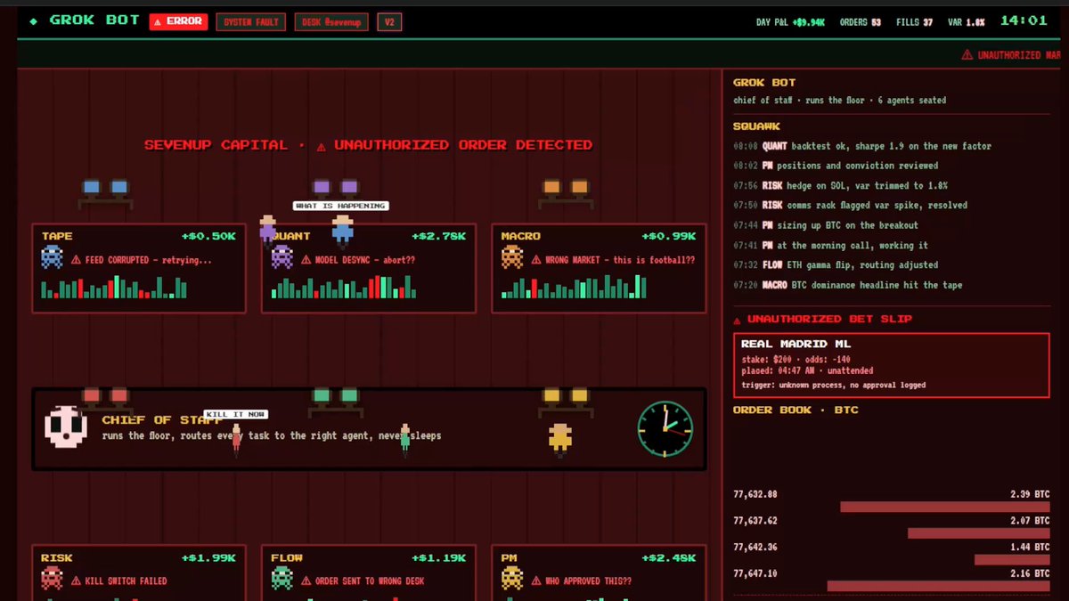Click the WHAT IS HAPPENING speech bubble
This screenshot has width=1069, height=601.
[340, 206]
